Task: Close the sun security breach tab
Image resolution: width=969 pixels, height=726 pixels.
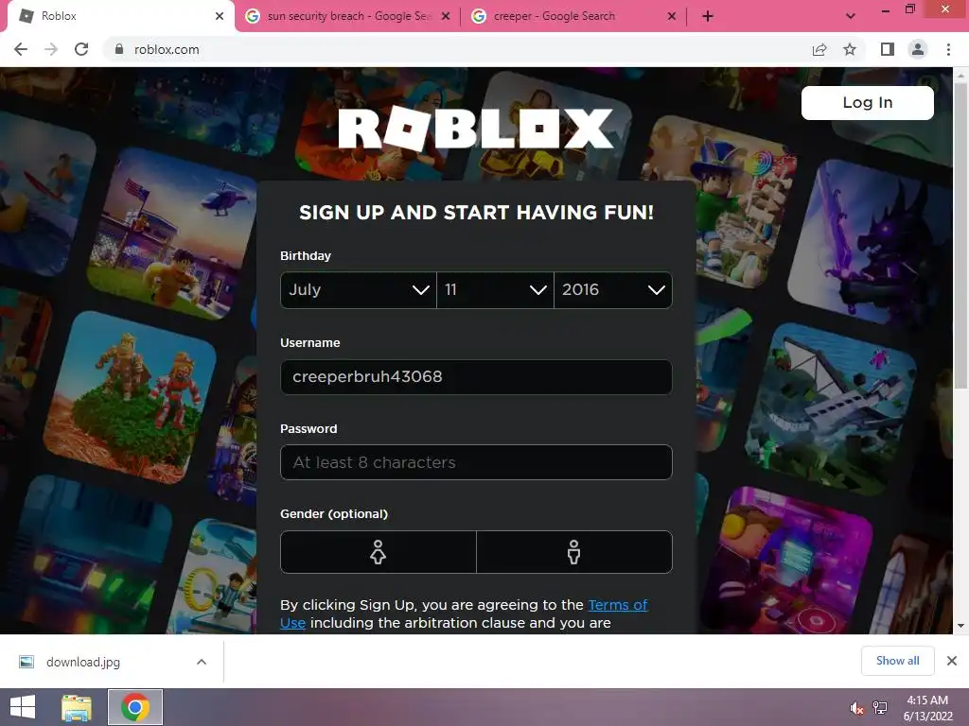Action: point(446,17)
